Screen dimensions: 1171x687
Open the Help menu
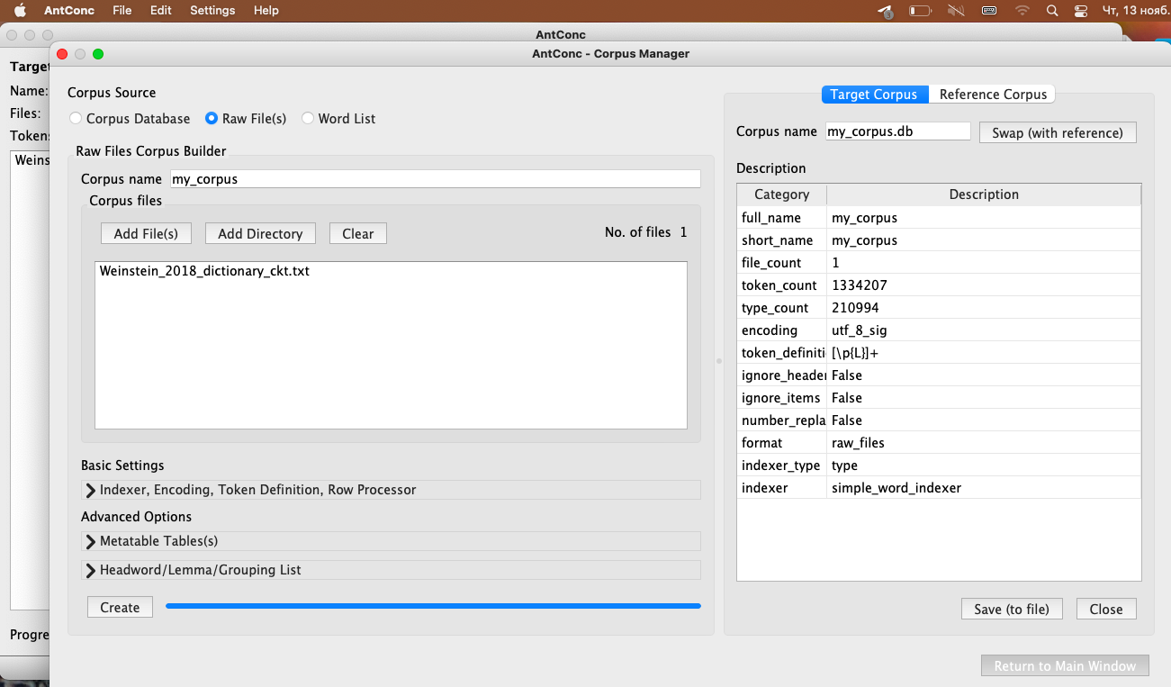[266, 11]
